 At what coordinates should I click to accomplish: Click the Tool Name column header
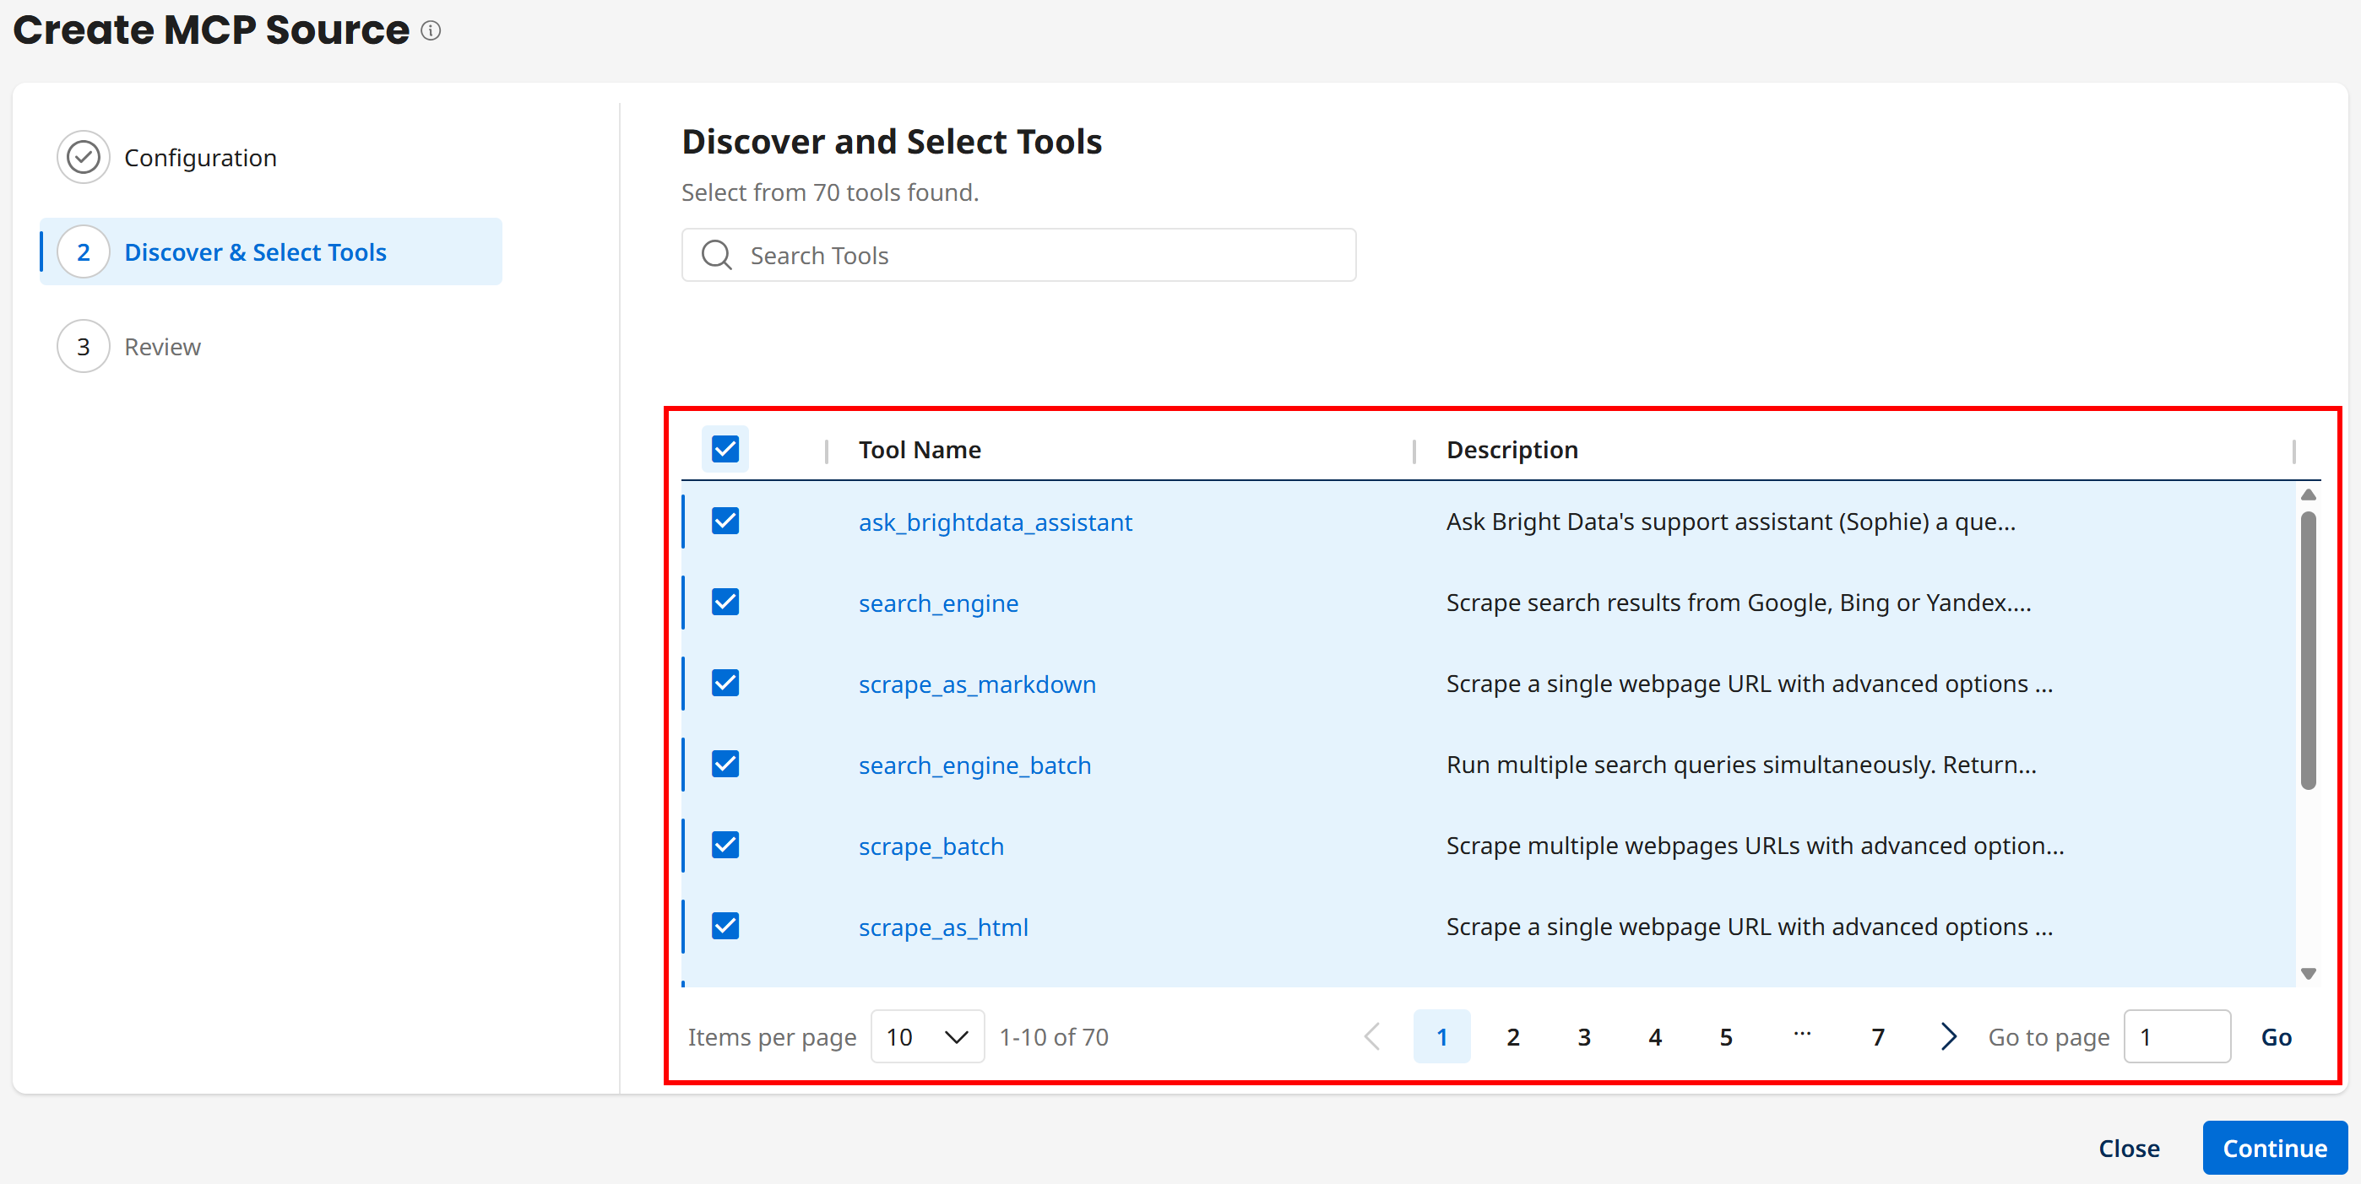click(x=920, y=450)
